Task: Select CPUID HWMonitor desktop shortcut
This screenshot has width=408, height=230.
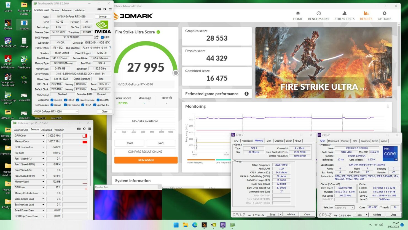Action: pos(8,62)
